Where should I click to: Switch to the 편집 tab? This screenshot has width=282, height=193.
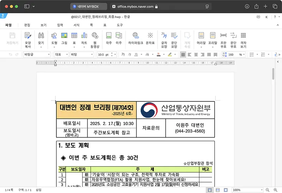(x=27, y=25)
